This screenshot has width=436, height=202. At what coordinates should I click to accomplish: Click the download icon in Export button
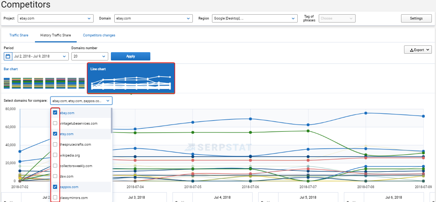412,50
